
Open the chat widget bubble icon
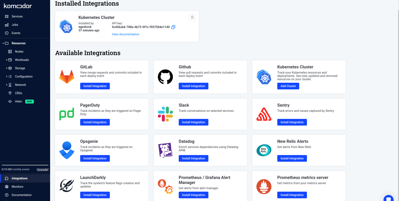pyautogui.click(x=388, y=199)
